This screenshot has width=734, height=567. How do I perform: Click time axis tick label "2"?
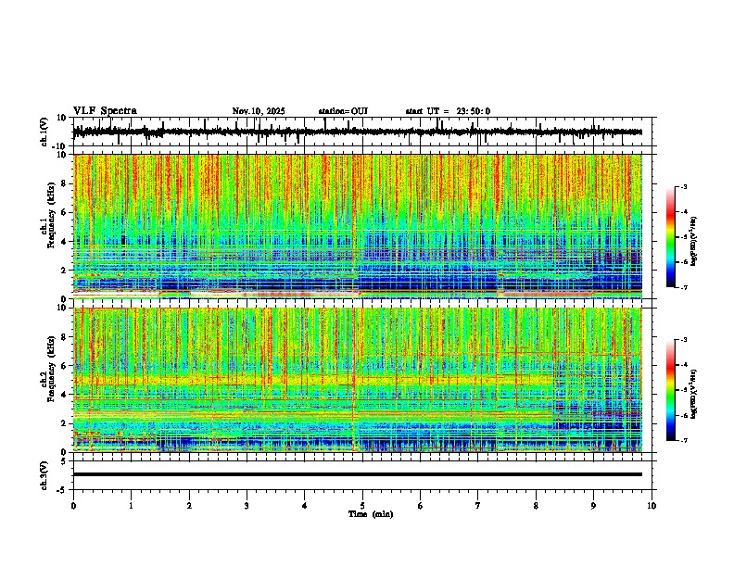point(189,506)
